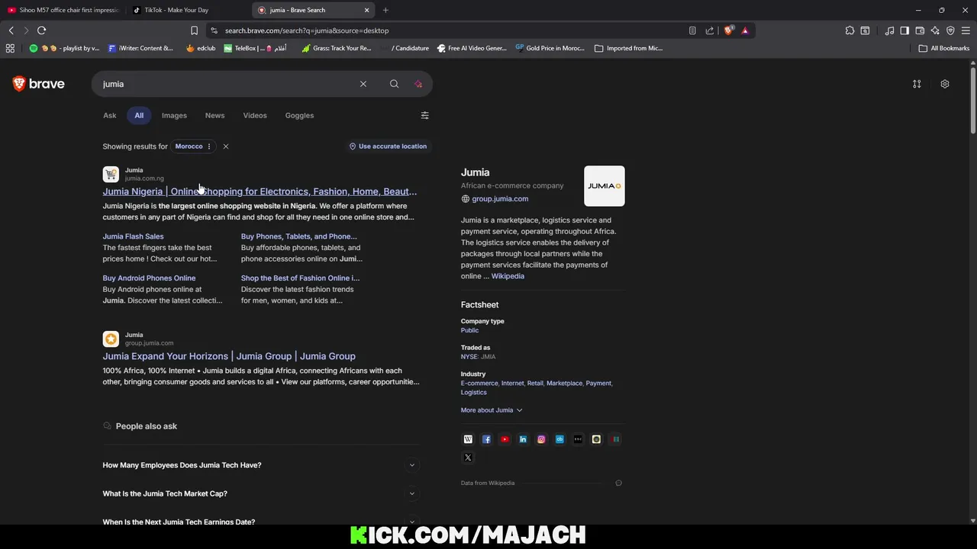Image resolution: width=977 pixels, height=549 pixels.
Task: Click the bookmark icon in address bar
Action: coord(194,30)
